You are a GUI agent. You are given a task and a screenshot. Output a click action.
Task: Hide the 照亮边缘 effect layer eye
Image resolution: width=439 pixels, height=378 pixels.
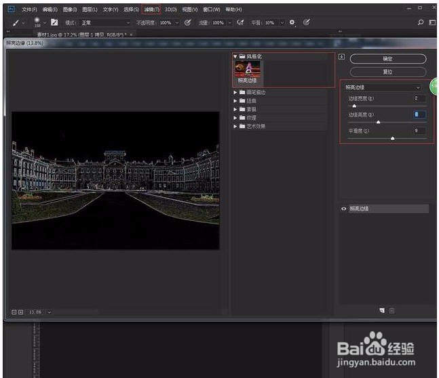pos(343,209)
